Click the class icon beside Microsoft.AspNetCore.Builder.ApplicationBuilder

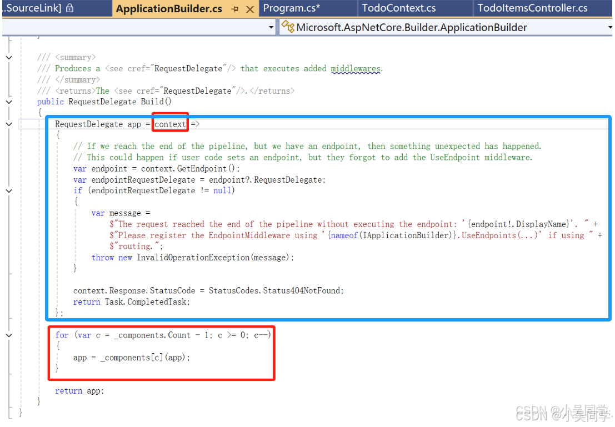(288, 27)
